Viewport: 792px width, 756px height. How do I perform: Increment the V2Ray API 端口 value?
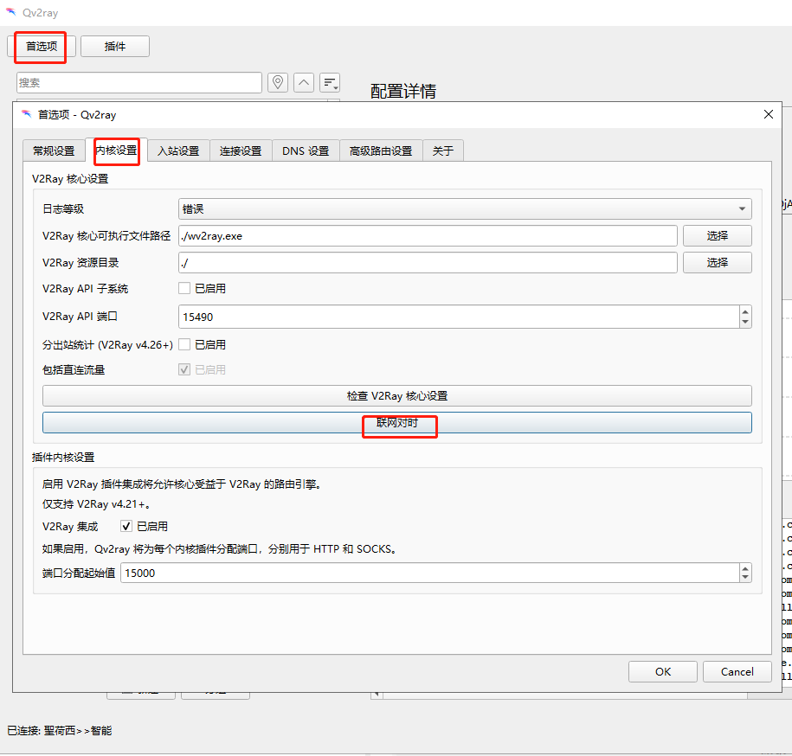(x=744, y=312)
